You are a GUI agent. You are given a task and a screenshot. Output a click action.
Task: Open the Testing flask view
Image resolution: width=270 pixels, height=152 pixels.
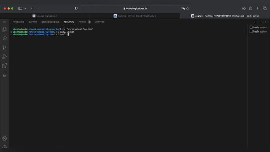(5, 75)
